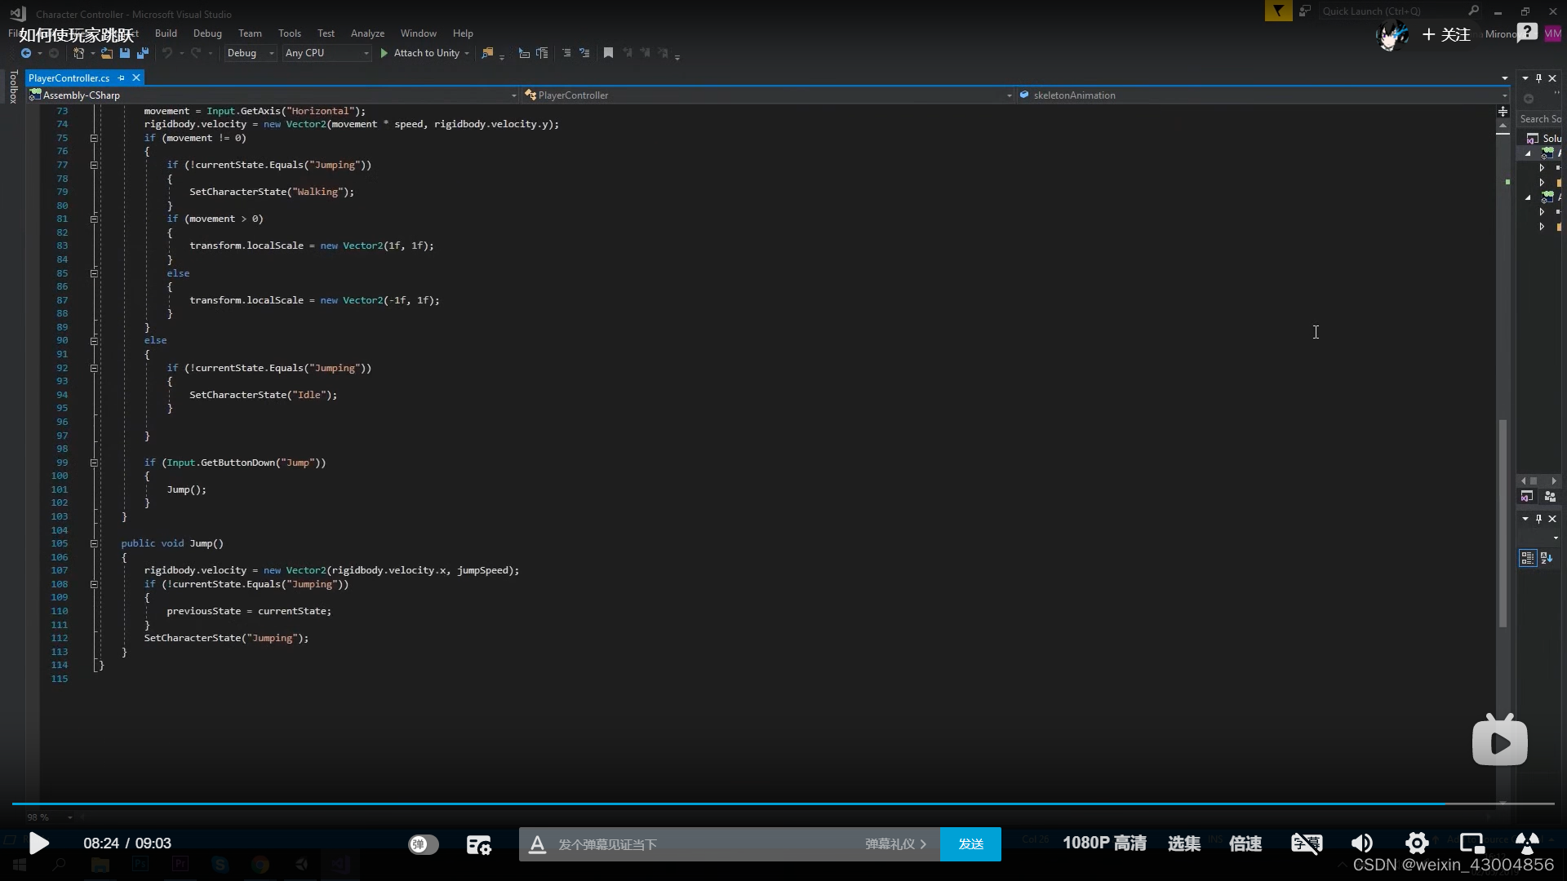Pin the PlayerController.cs tab
Image resolution: width=1567 pixels, height=881 pixels.
tap(122, 78)
